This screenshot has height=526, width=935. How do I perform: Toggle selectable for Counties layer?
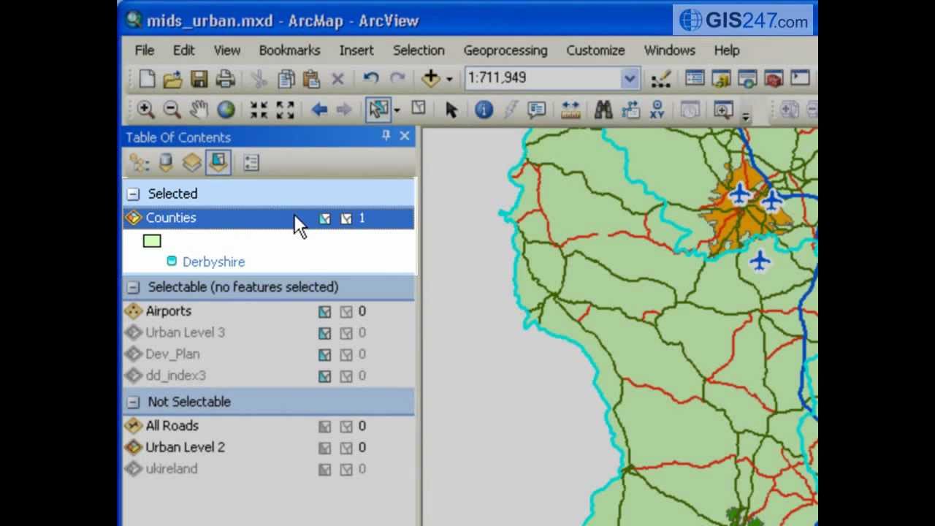(325, 218)
